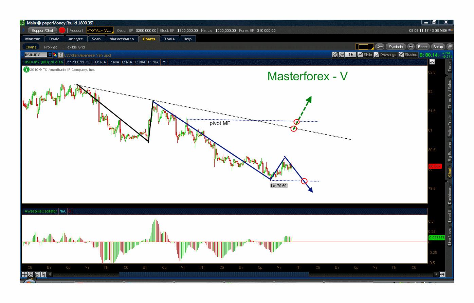Switch to the Scan tab
Viewport: 474px width, 303px height.
click(x=96, y=39)
